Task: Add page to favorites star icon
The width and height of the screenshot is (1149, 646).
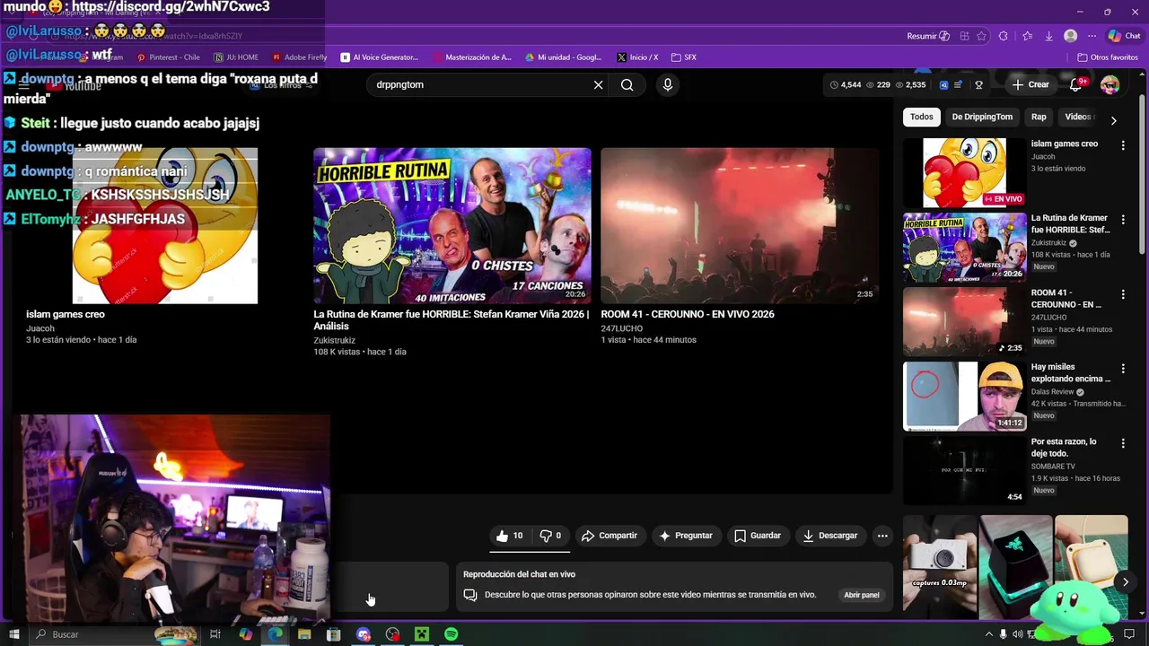Action: tap(981, 36)
